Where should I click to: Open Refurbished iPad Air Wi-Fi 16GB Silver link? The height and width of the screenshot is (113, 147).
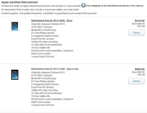tap(52, 21)
